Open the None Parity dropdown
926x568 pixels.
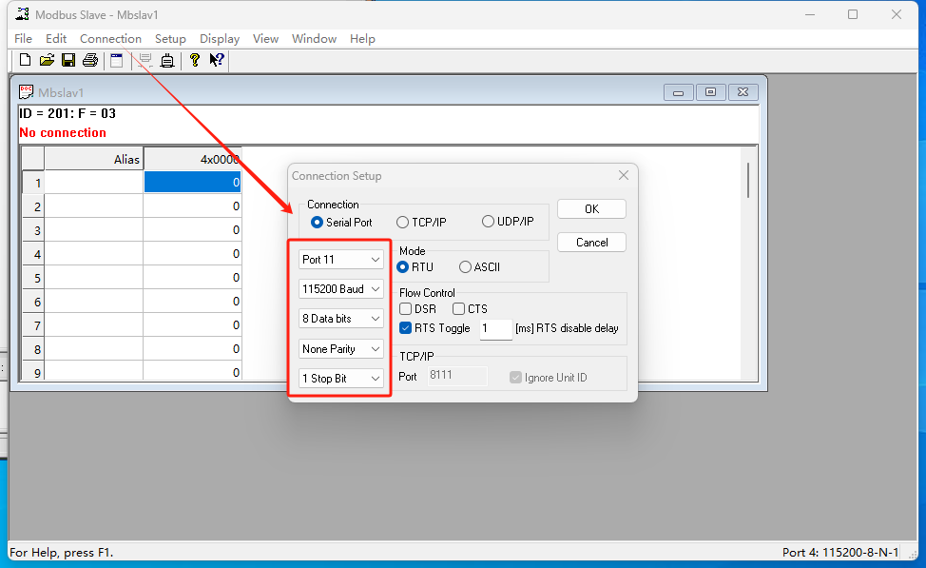341,349
